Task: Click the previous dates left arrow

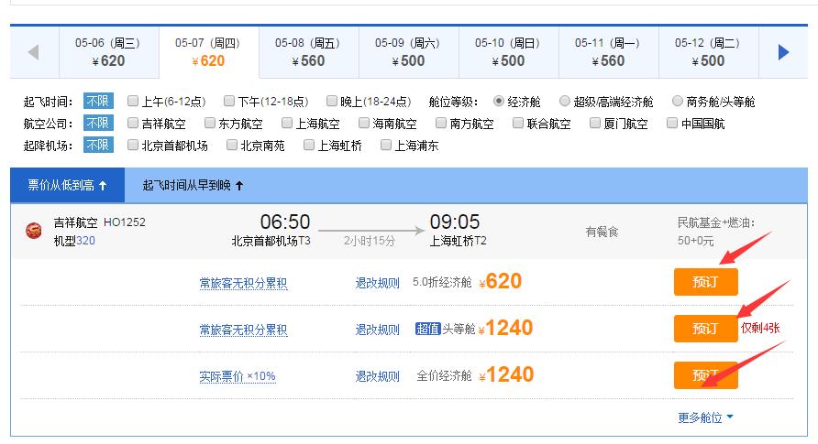Action: pos(34,52)
